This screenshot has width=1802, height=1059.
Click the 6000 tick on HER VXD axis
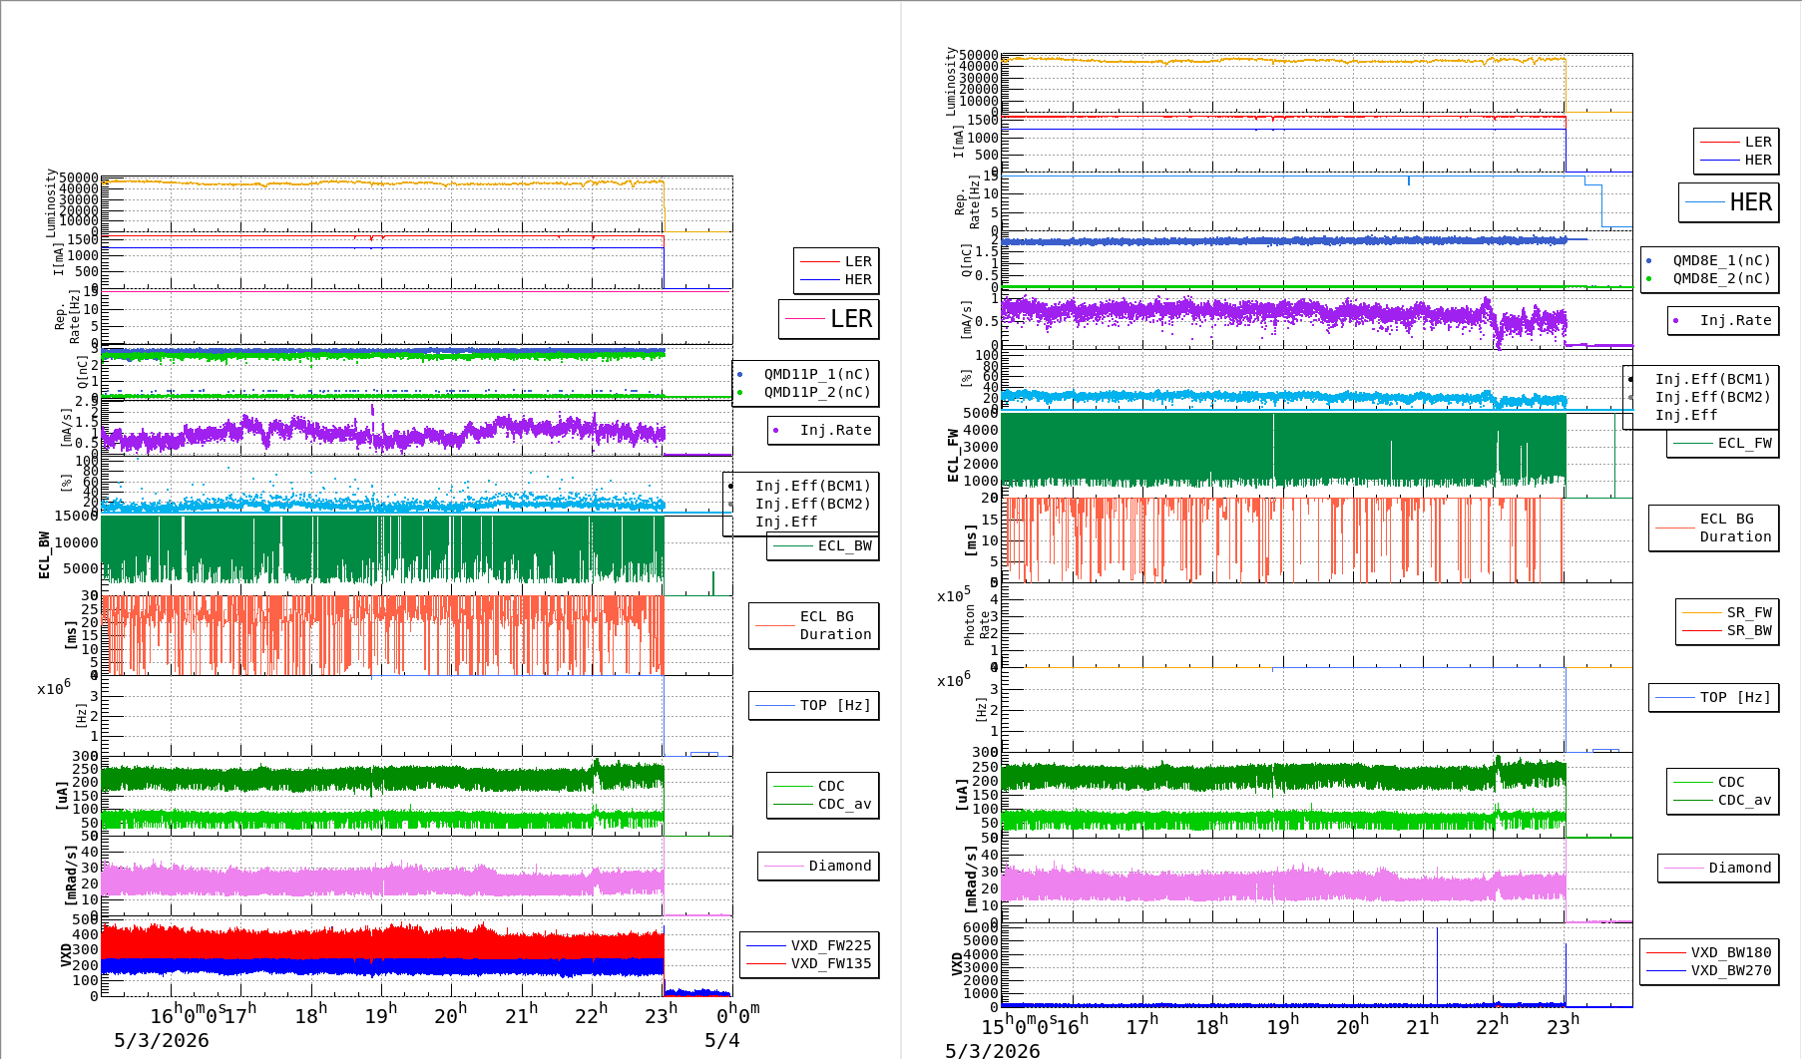(980, 927)
